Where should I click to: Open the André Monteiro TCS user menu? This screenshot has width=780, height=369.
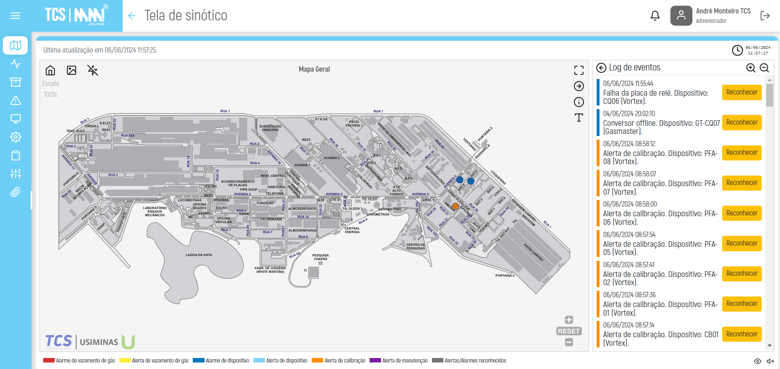[711, 16]
